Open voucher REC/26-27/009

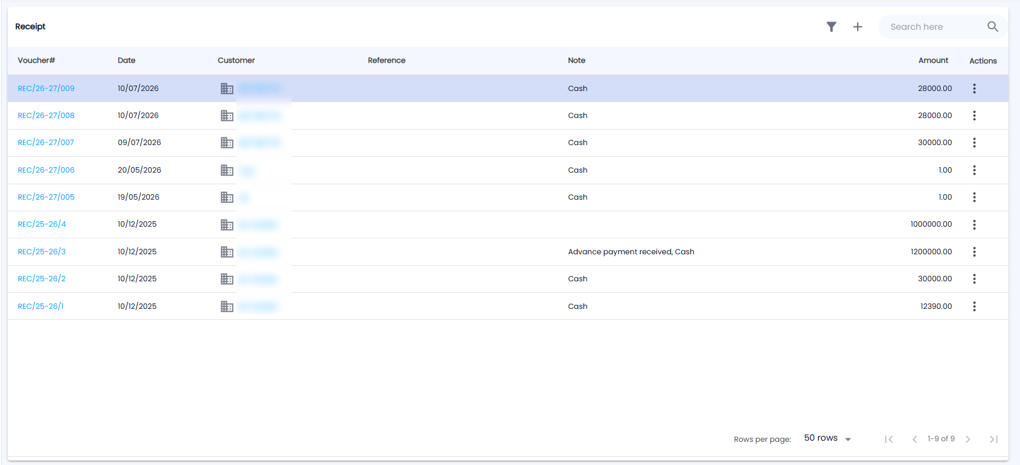tap(46, 88)
